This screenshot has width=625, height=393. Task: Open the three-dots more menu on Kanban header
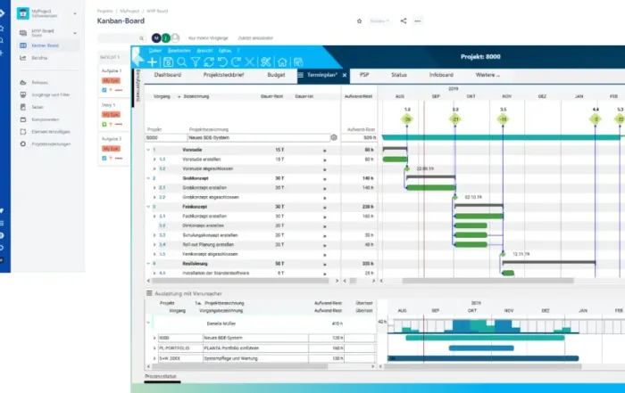click(x=417, y=21)
